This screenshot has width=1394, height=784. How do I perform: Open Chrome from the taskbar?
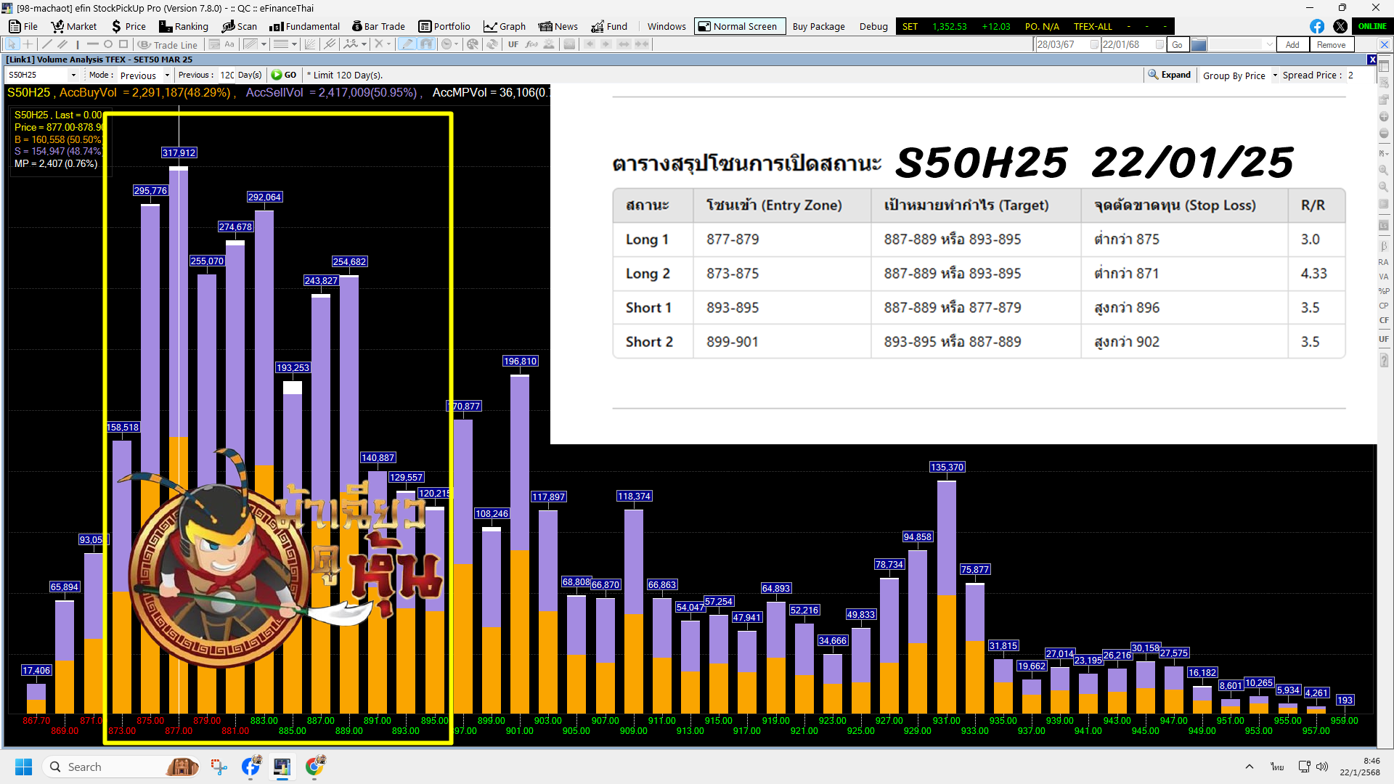pos(314,767)
